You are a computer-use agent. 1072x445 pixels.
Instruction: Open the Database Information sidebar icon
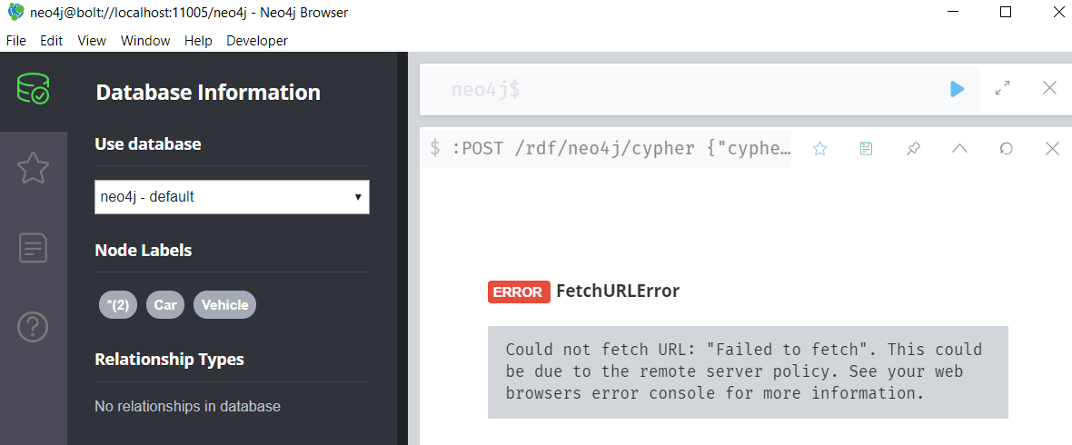[x=34, y=89]
